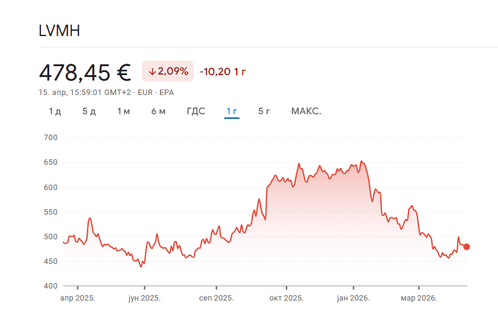The height and width of the screenshot is (315, 498).
Task: Show the МАКС. full history range
Action: (x=306, y=111)
